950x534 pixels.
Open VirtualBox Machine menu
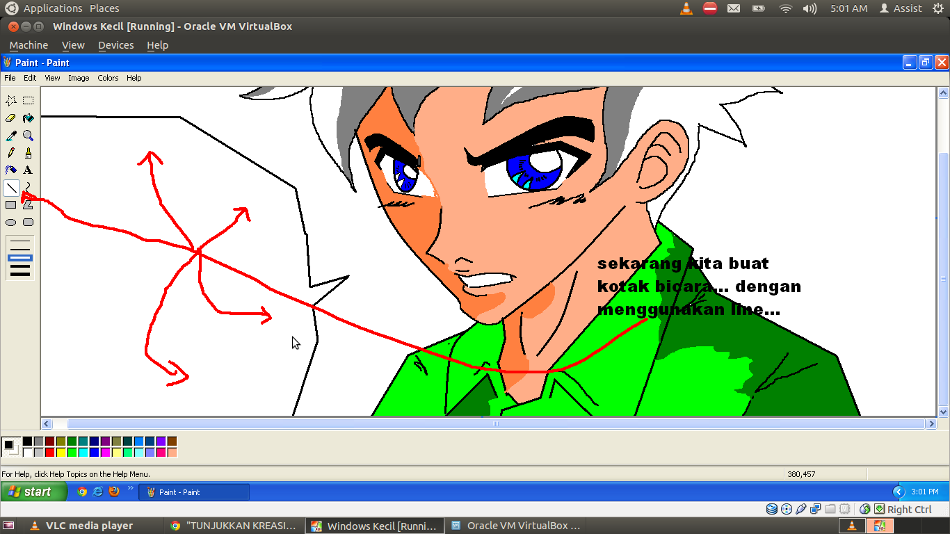29,45
